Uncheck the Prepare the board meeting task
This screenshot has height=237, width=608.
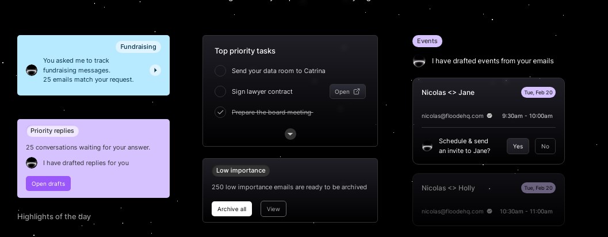(220, 112)
